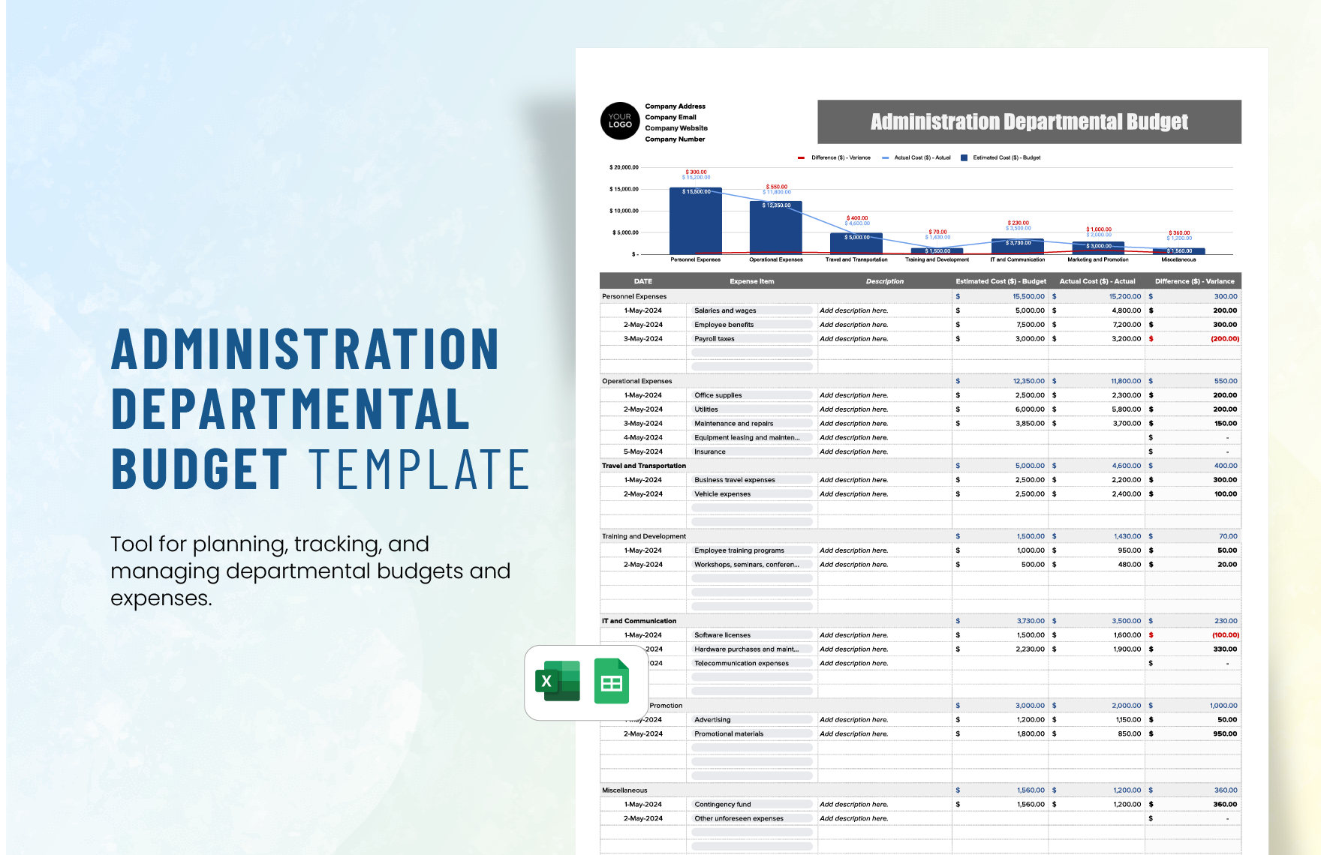Image resolution: width=1321 pixels, height=855 pixels.
Task: Select the Operational Expenses bar in the chart
Action: 775,229
